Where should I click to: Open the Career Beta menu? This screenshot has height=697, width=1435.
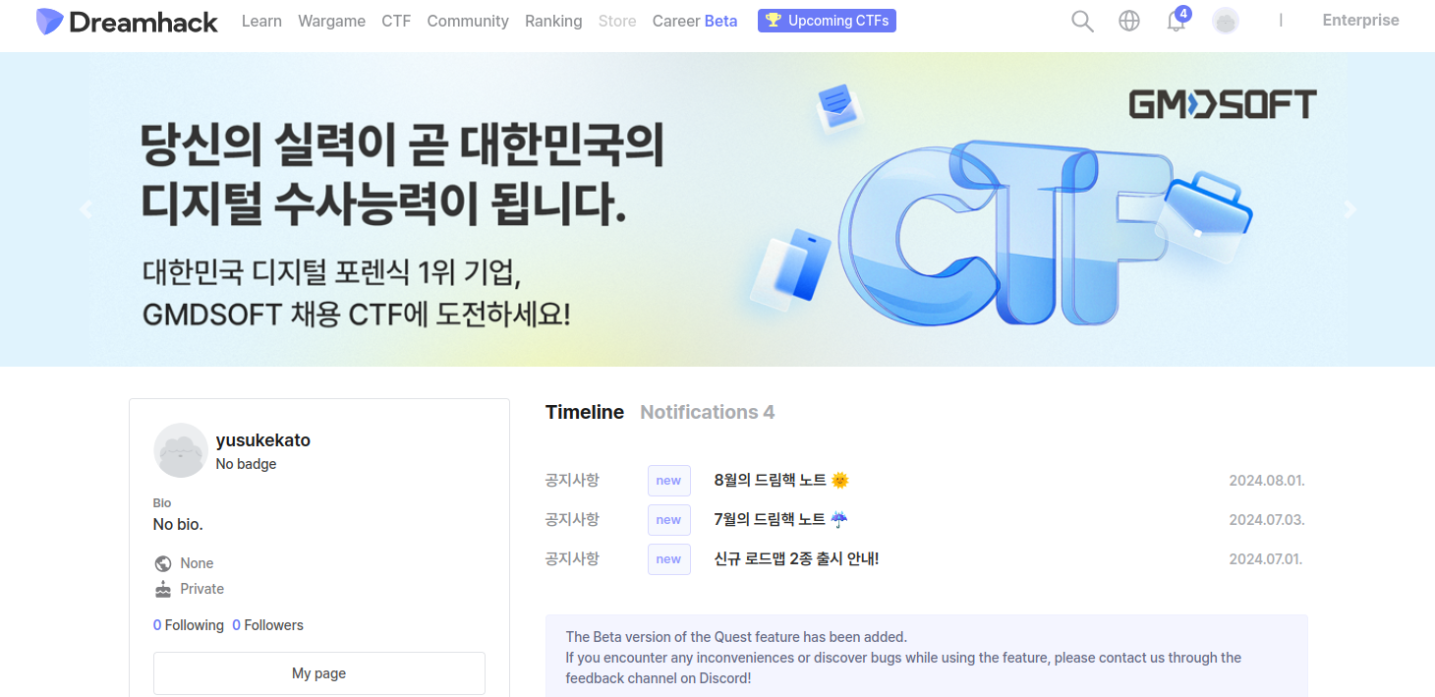coord(695,22)
